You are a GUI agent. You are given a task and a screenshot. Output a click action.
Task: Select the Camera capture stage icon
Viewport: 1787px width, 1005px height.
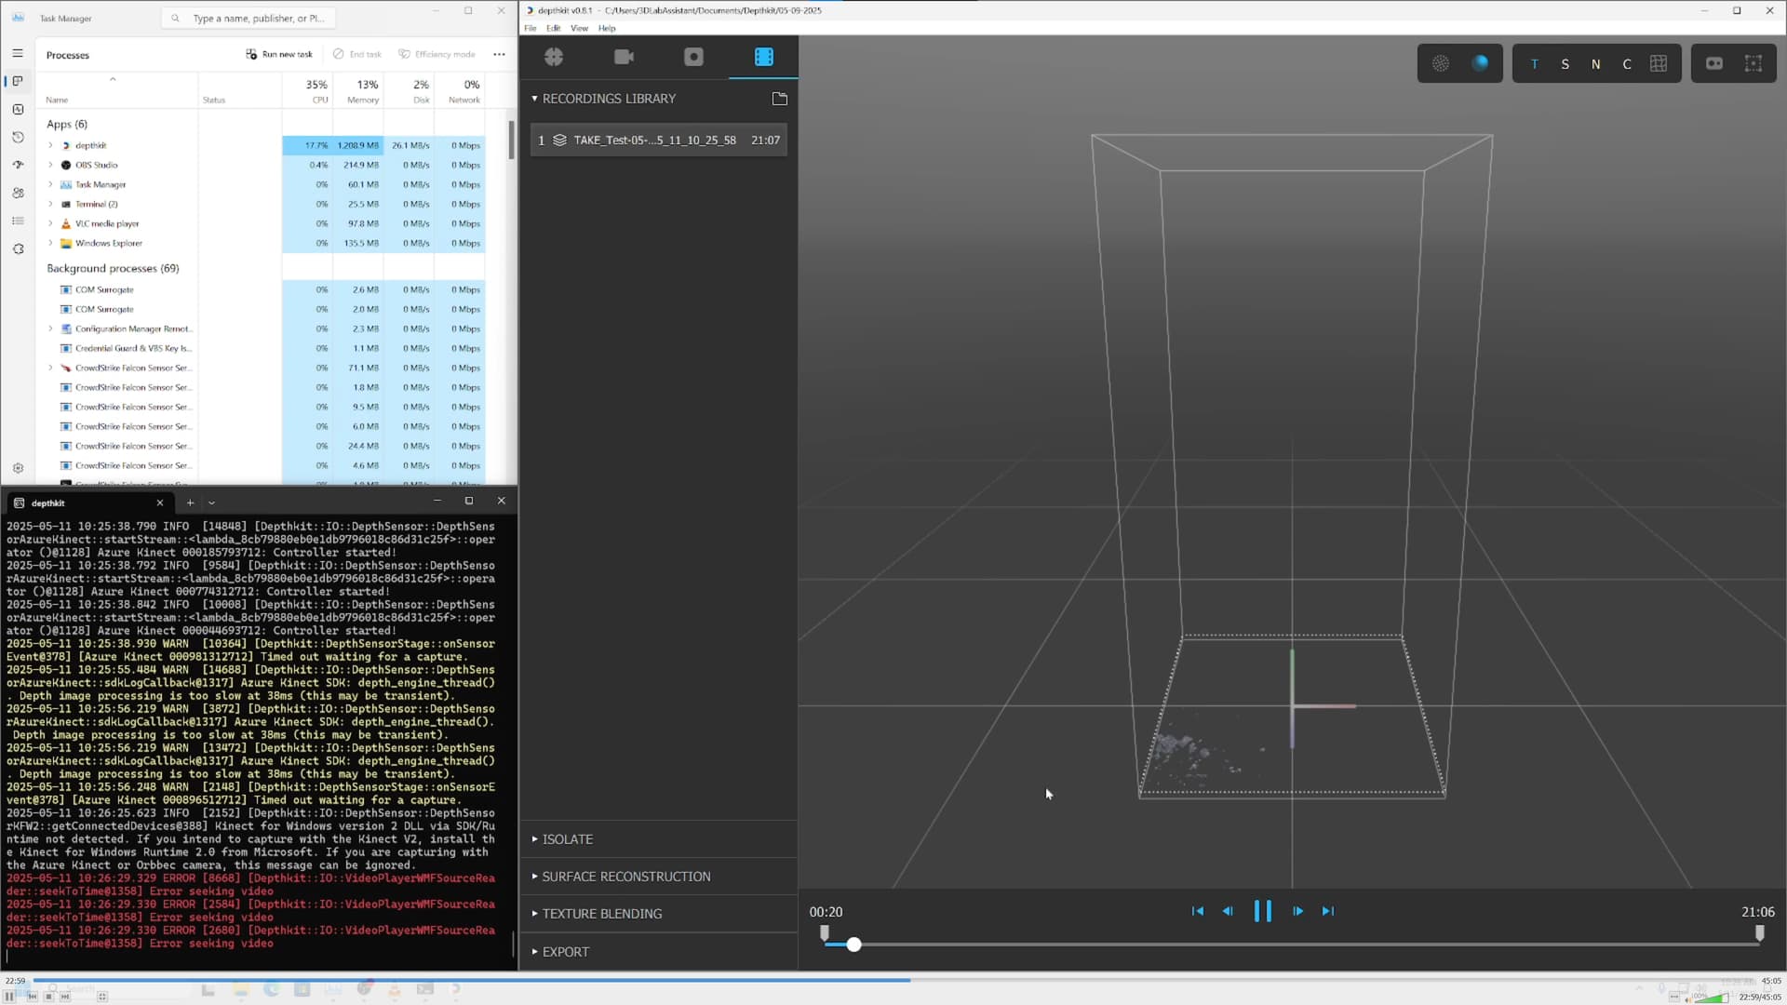click(624, 57)
